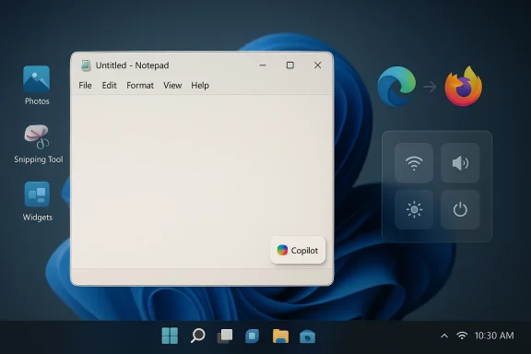Click the Firefox logo
This screenshot has width=531, height=354.
tap(464, 87)
